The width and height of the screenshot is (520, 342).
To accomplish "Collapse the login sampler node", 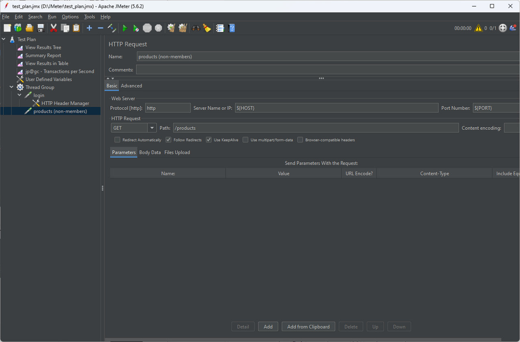I will point(19,95).
